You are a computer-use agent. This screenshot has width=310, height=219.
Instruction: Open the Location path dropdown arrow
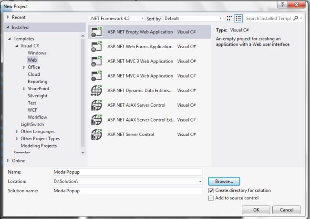point(200,181)
